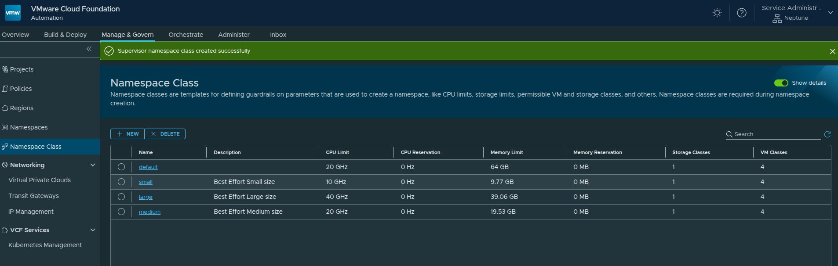
Task: Open the Service Administrator user dropdown
Action: 830,13
